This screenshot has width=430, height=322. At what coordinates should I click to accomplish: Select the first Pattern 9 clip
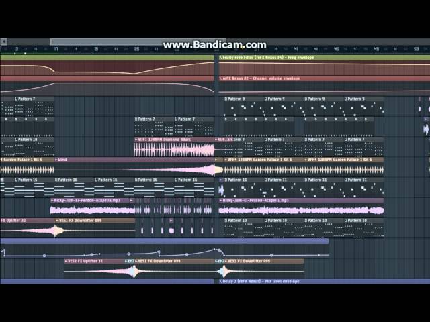tap(243, 106)
